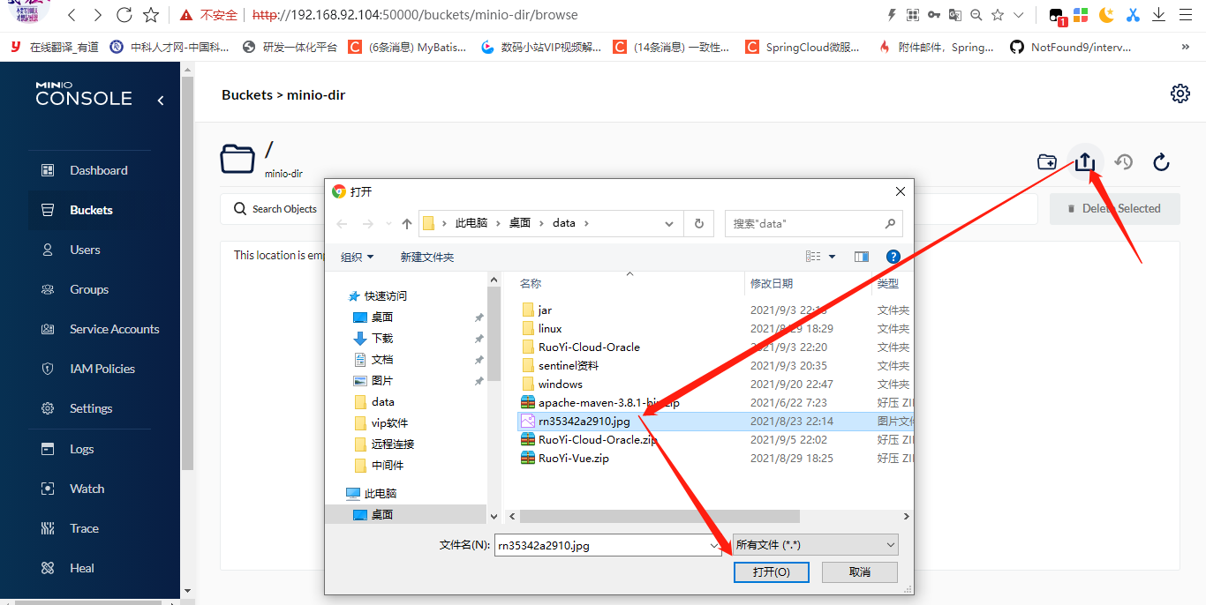This screenshot has width=1206, height=605.
Task: Select 下载 in quick access
Action: pos(381,338)
